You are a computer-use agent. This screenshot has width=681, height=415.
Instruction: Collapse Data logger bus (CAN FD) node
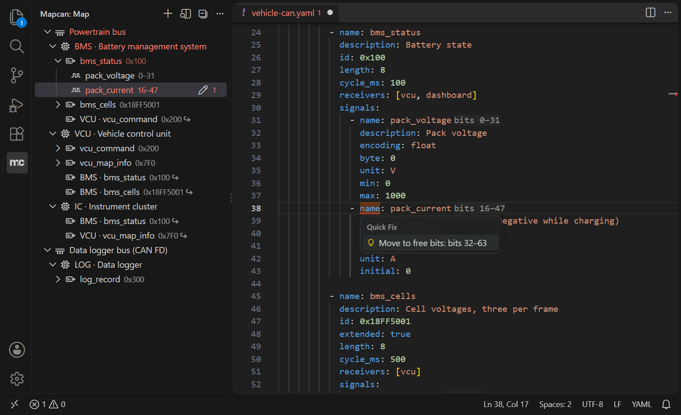[x=48, y=250]
